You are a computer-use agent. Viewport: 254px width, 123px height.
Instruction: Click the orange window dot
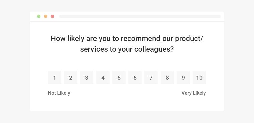[x=46, y=16]
